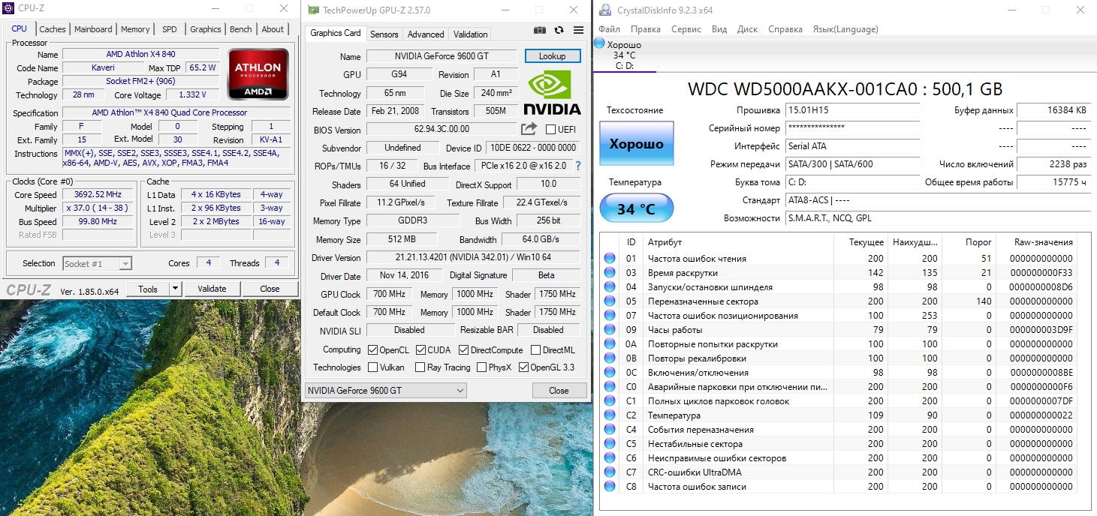This screenshot has height=516, width=1097.
Task: Click status orb beside Частота ошибок записи
Action: pos(610,487)
